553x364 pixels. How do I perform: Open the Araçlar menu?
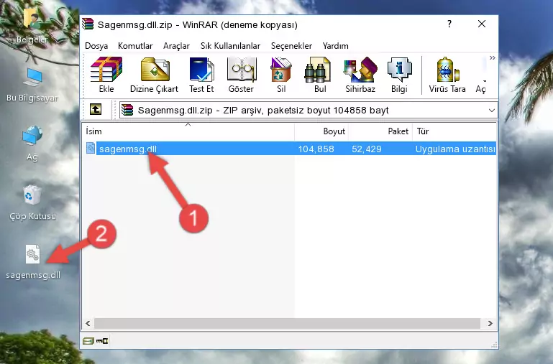click(x=176, y=46)
